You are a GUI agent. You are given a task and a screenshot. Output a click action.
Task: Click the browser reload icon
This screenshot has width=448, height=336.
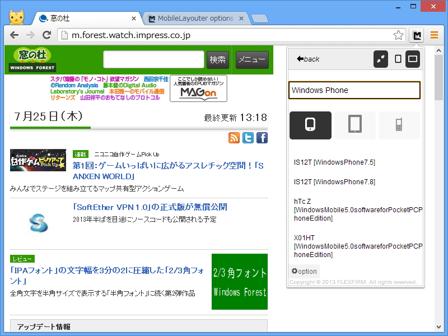click(47, 35)
